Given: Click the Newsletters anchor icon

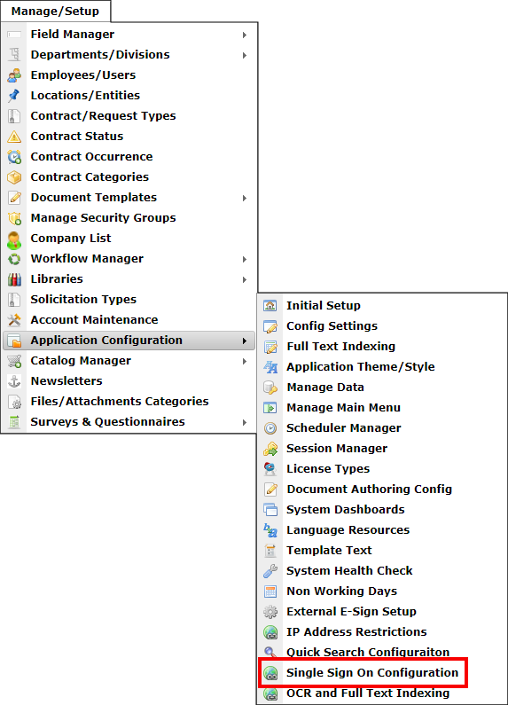Looking at the screenshot, I should (x=14, y=381).
